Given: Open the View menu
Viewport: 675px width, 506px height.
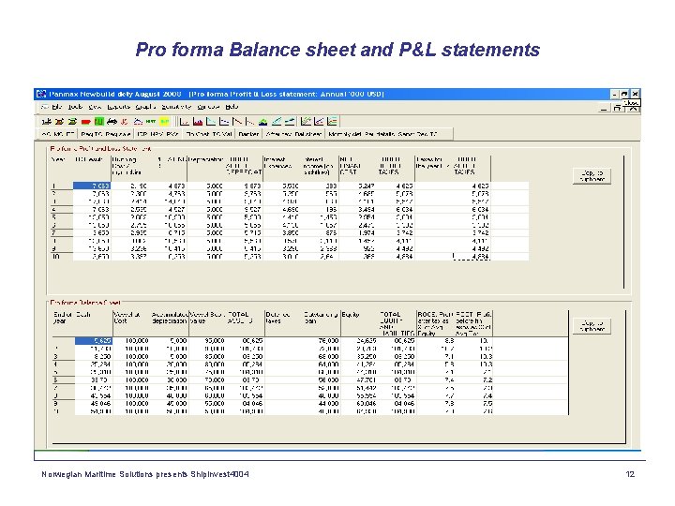Looking at the screenshot, I should click(95, 107).
